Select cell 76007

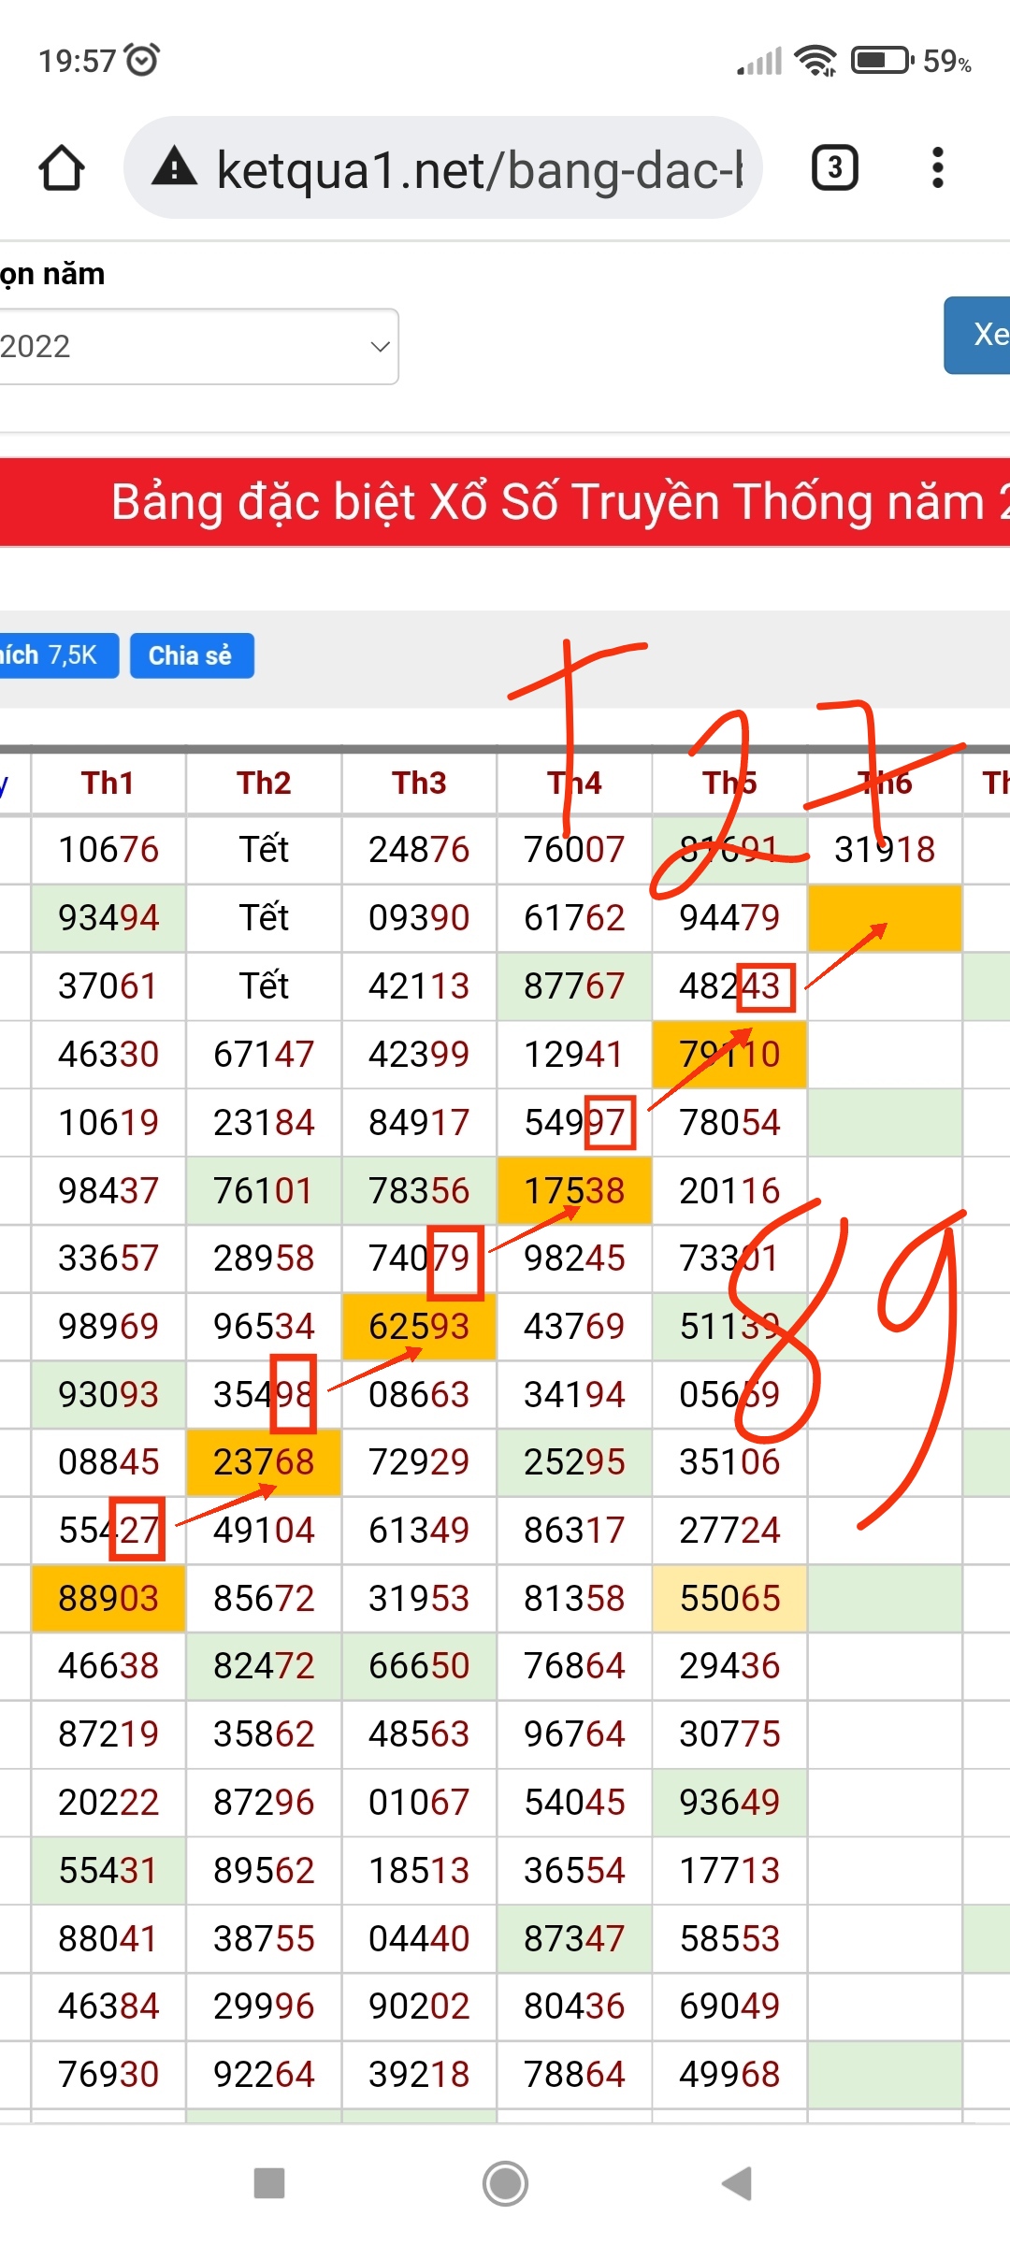tap(574, 850)
